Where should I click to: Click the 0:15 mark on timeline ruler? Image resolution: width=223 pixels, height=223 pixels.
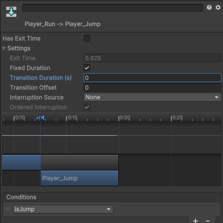72,117
